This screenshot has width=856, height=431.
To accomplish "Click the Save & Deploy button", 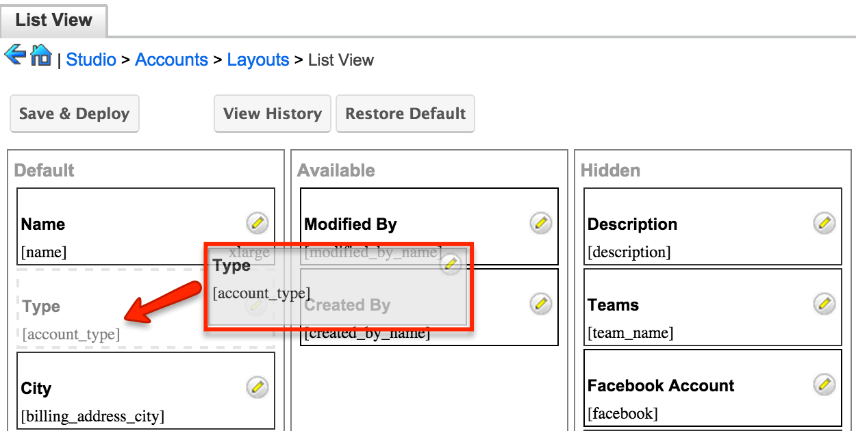I will click(75, 114).
